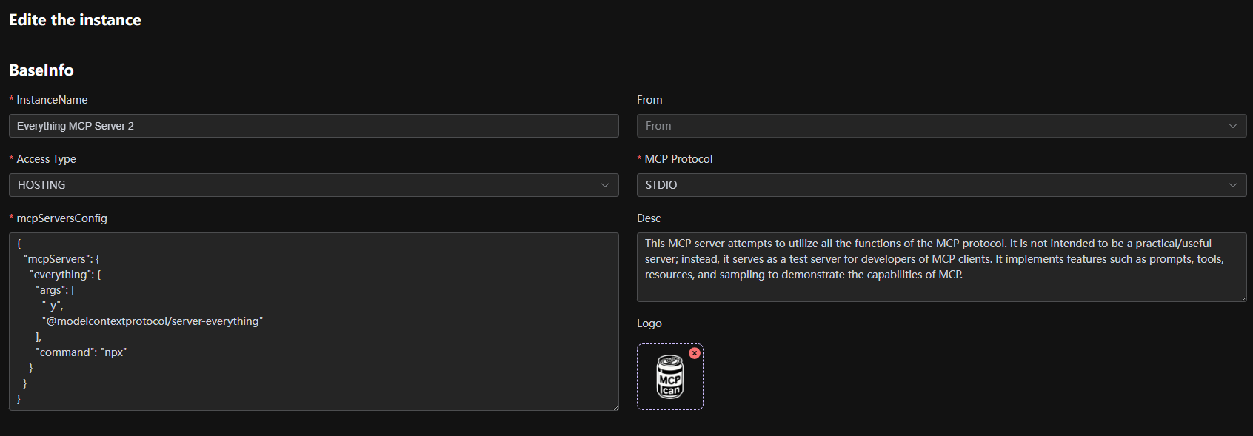
Task: Remove the uploaded MCPcan logo image
Action: (x=695, y=353)
